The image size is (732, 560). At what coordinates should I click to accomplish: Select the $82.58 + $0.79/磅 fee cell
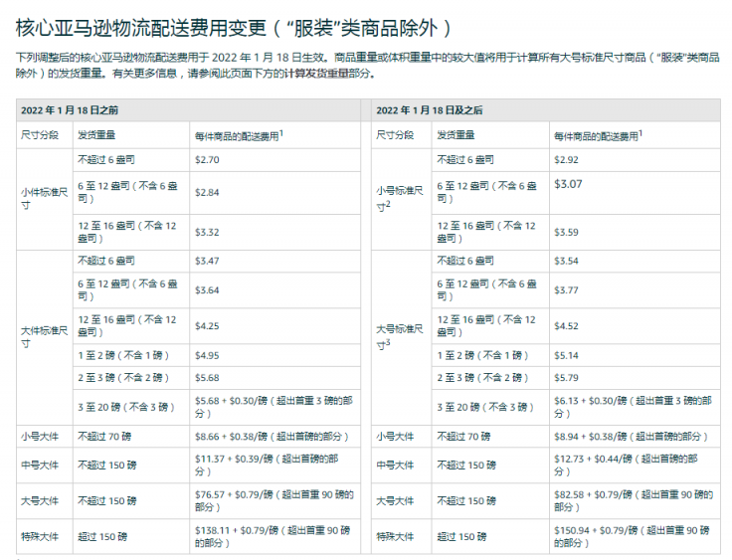tap(634, 500)
